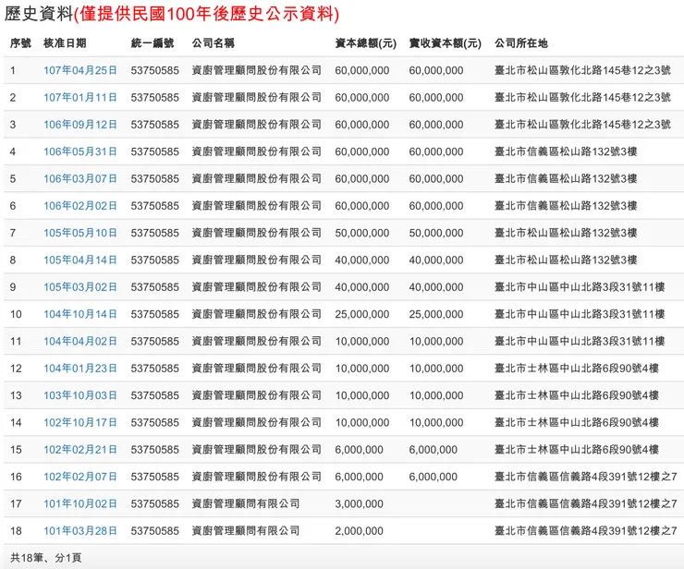Viewport: 684px width, 569px height.
Task: Click company name in the 106年09月12日 row
Action: 257,125
